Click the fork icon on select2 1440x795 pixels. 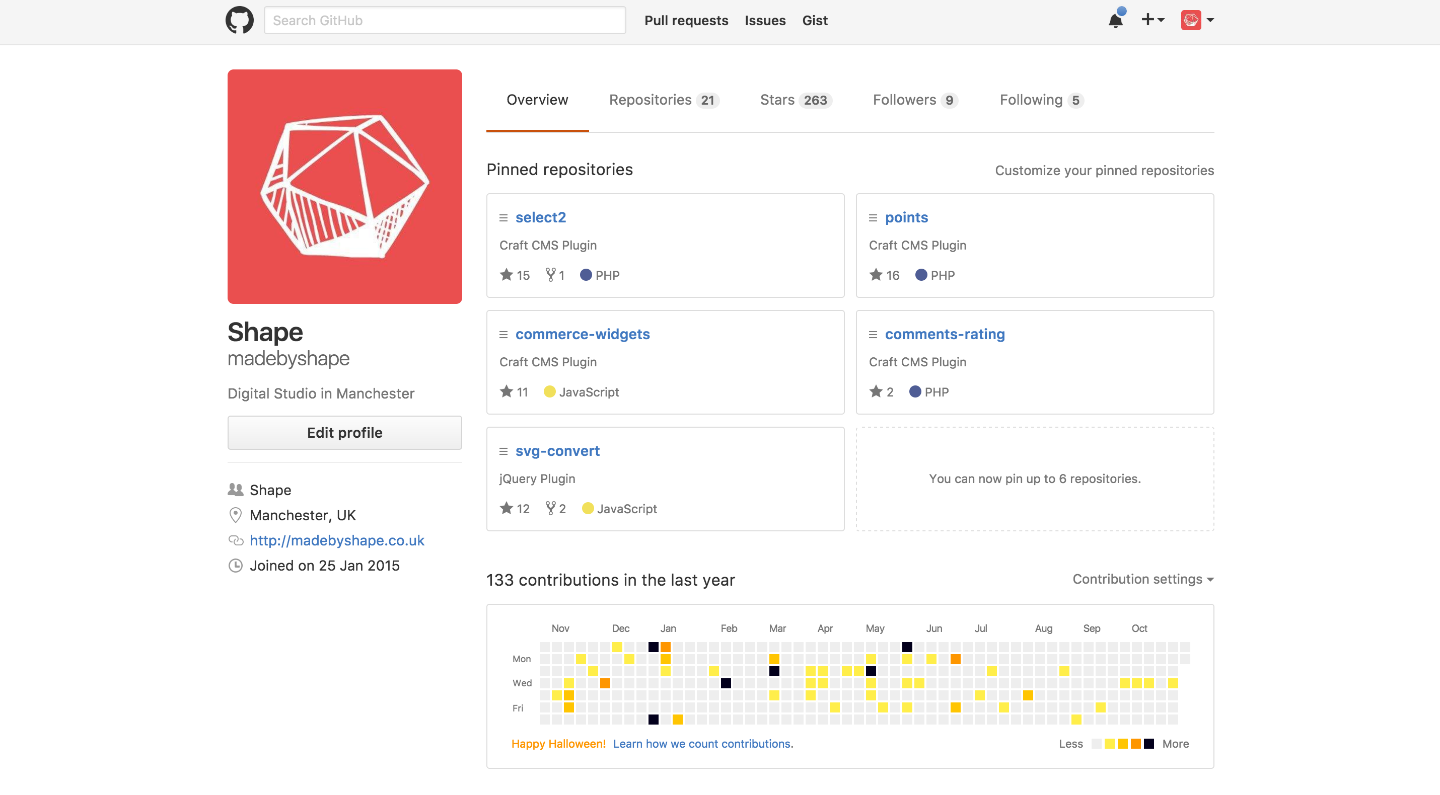pyautogui.click(x=550, y=274)
